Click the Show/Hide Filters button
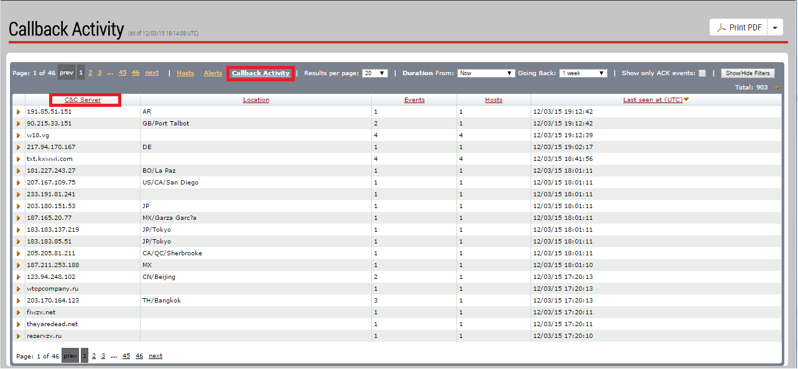The height and width of the screenshot is (369, 798). [748, 73]
